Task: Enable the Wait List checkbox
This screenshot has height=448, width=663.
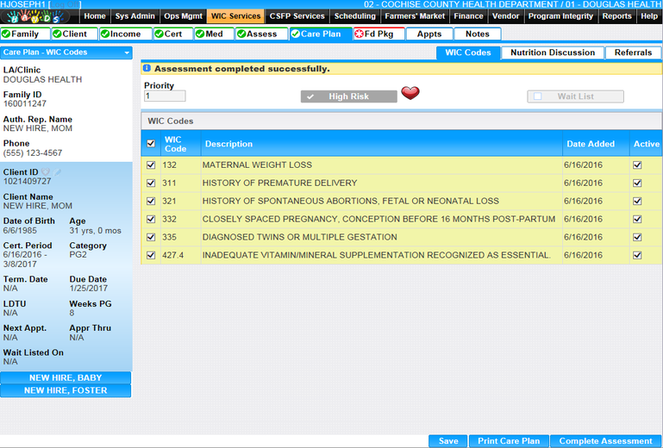Action: 538,96
